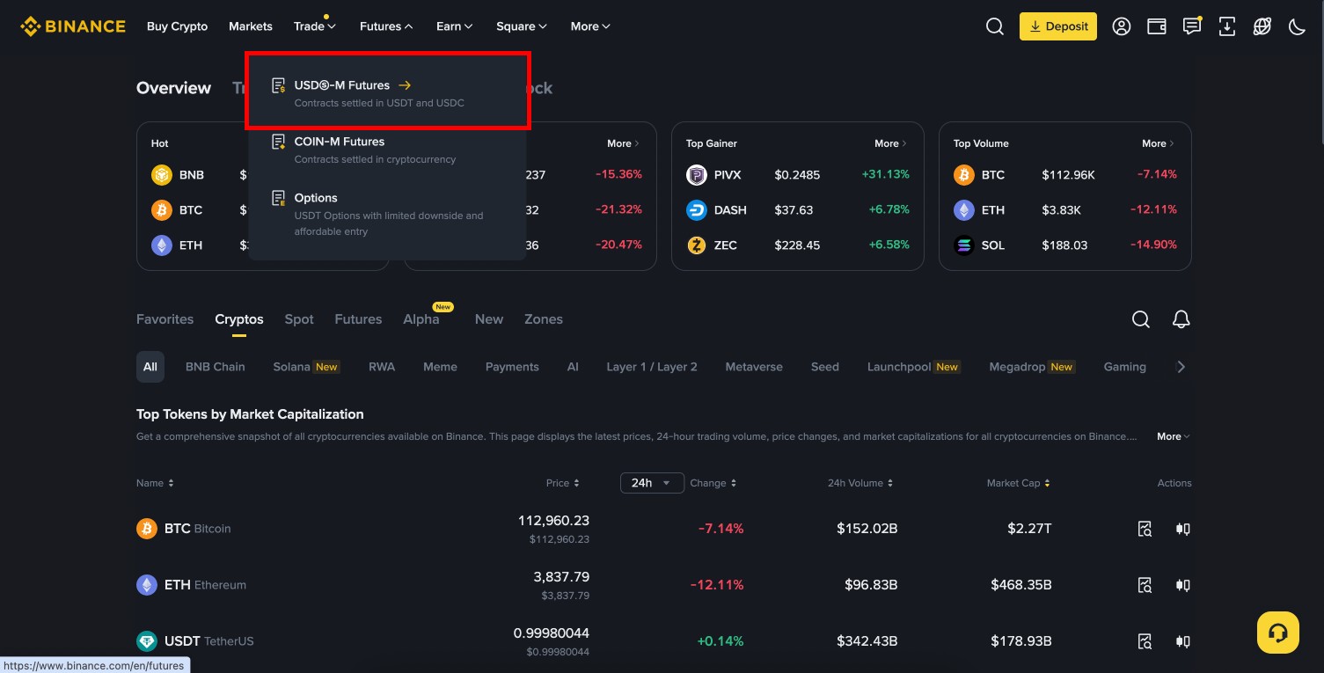Sort table by Change column
This screenshot has width=1324, height=673.
point(713,483)
